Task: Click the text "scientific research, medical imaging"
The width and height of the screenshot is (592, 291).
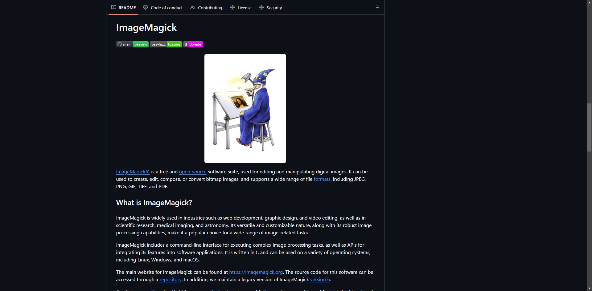Action: [154, 225]
